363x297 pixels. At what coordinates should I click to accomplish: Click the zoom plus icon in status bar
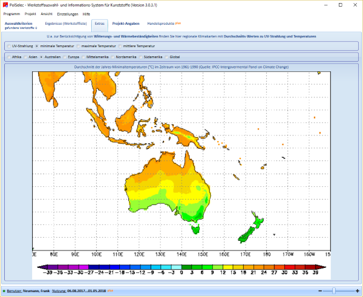click(x=358, y=291)
